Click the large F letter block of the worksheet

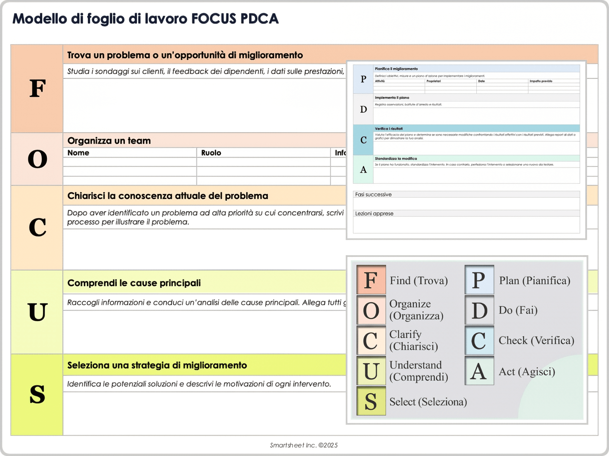click(37, 89)
